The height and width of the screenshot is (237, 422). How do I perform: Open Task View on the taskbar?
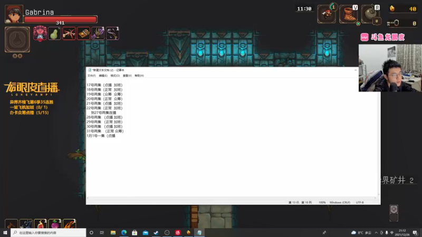pyautogui.click(x=102, y=233)
